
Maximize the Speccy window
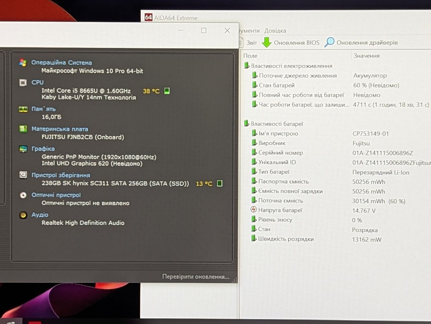point(204,31)
